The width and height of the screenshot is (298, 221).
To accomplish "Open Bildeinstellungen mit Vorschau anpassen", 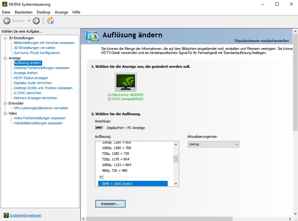I will pos(44,43).
